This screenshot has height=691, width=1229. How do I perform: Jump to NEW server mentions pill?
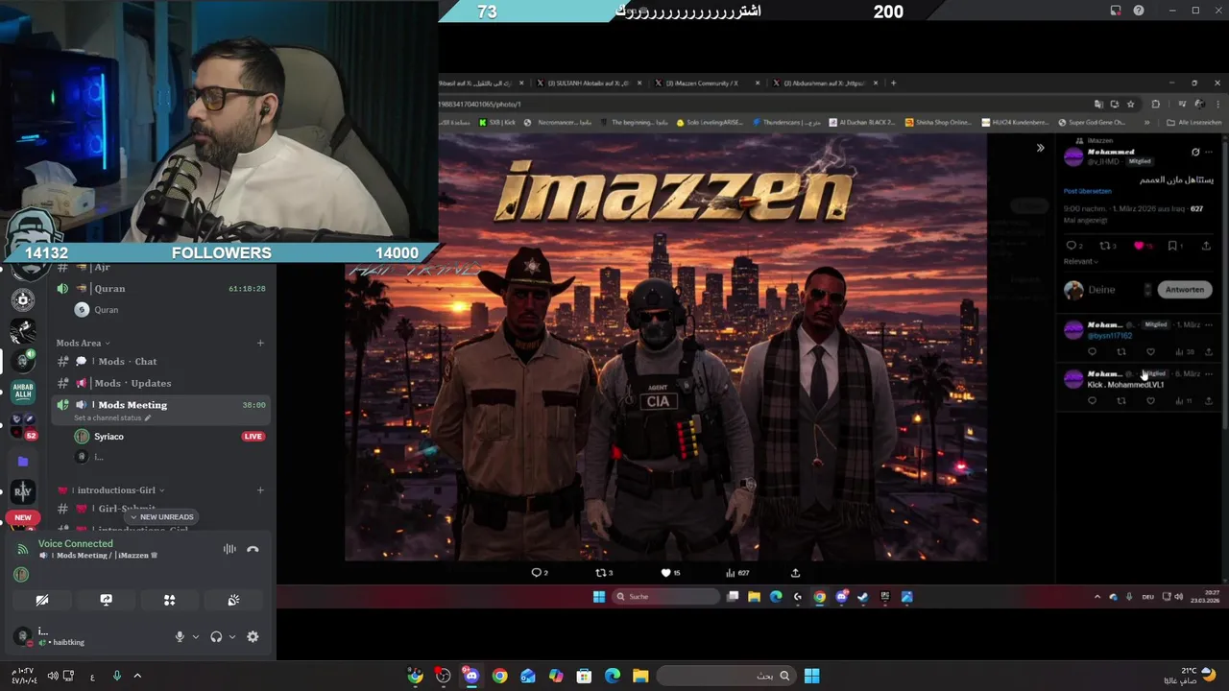click(23, 517)
